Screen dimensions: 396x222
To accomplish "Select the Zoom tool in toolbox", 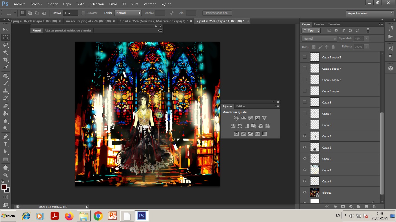I will coord(6,175).
